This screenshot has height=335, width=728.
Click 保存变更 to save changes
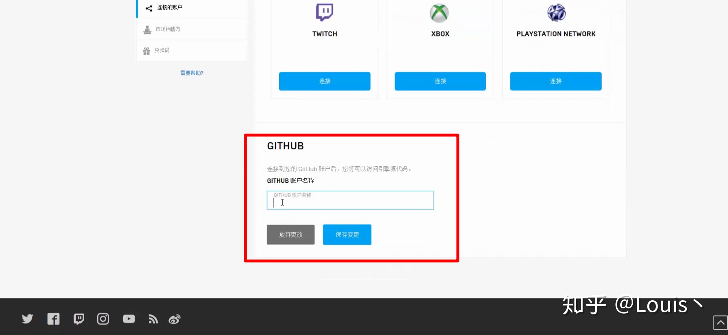coord(347,235)
